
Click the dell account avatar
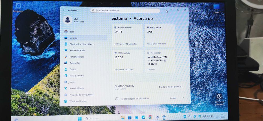pyautogui.click(x=67, y=20)
